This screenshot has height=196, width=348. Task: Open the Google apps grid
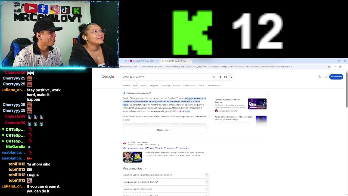pos(326,77)
